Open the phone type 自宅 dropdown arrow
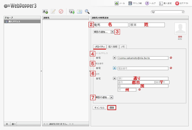The image size is (192, 130). [115, 68]
